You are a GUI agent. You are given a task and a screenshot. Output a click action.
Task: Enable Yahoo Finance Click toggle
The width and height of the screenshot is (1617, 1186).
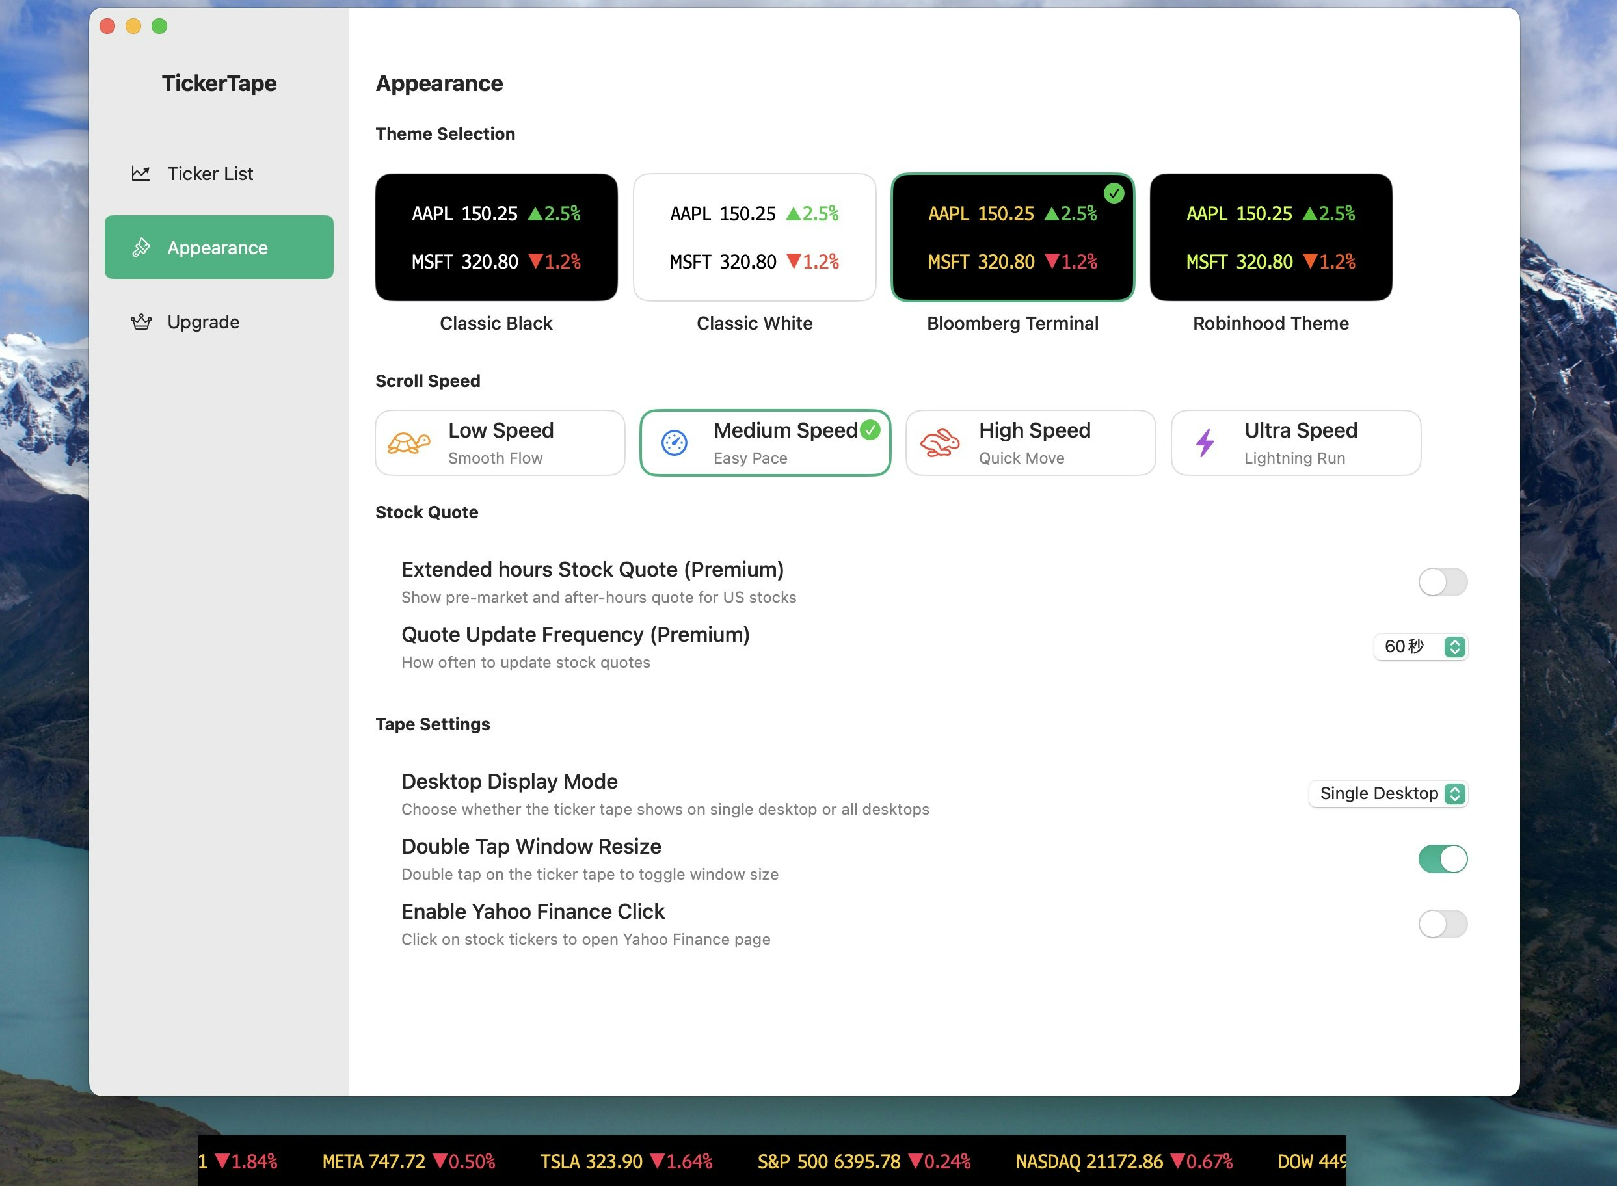point(1443,924)
